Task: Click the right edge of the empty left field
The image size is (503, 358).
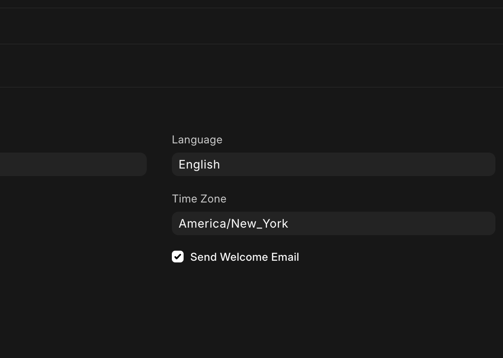Action: [x=140, y=164]
